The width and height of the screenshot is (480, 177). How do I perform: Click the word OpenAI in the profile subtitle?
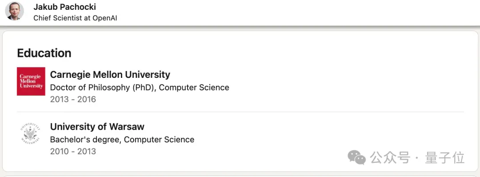click(104, 18)
